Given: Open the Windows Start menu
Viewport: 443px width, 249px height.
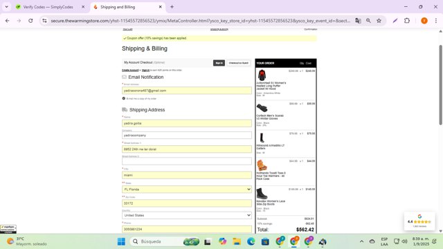Looking at the screenshot, I should 121,241.
